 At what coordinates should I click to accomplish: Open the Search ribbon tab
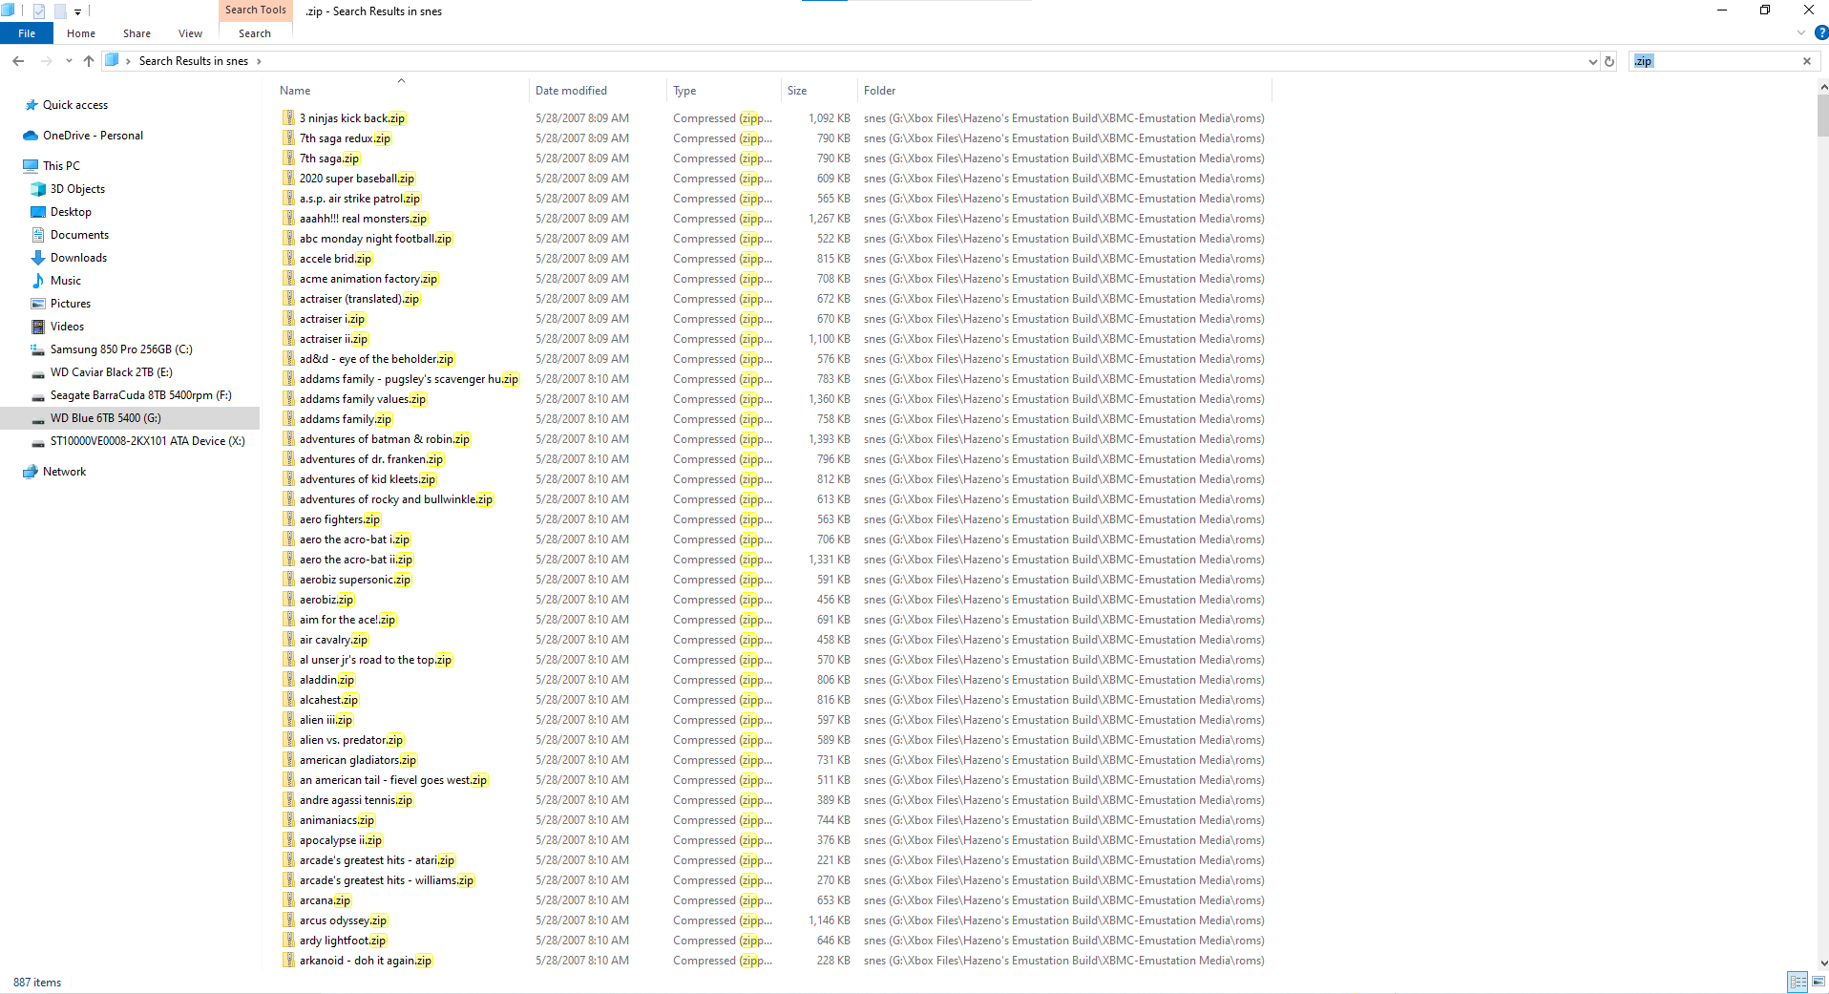(255, 33)
